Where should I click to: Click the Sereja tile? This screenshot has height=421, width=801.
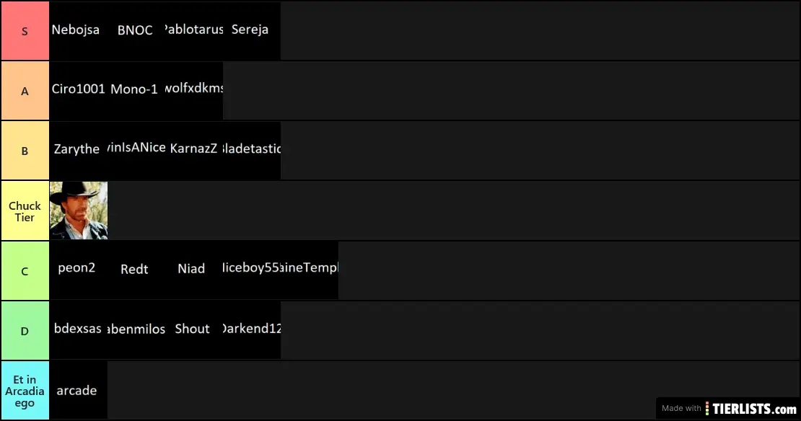pos(251,31)
